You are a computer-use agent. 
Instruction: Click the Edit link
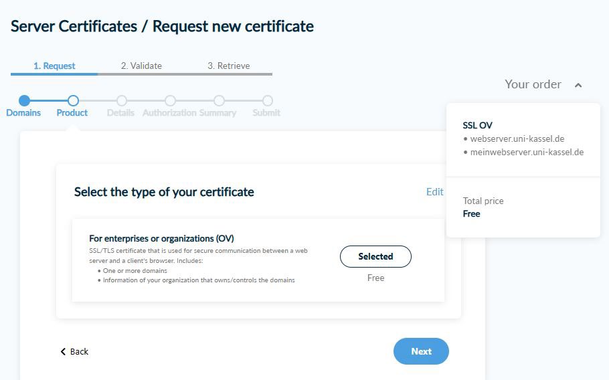click(x=434, y=192)
